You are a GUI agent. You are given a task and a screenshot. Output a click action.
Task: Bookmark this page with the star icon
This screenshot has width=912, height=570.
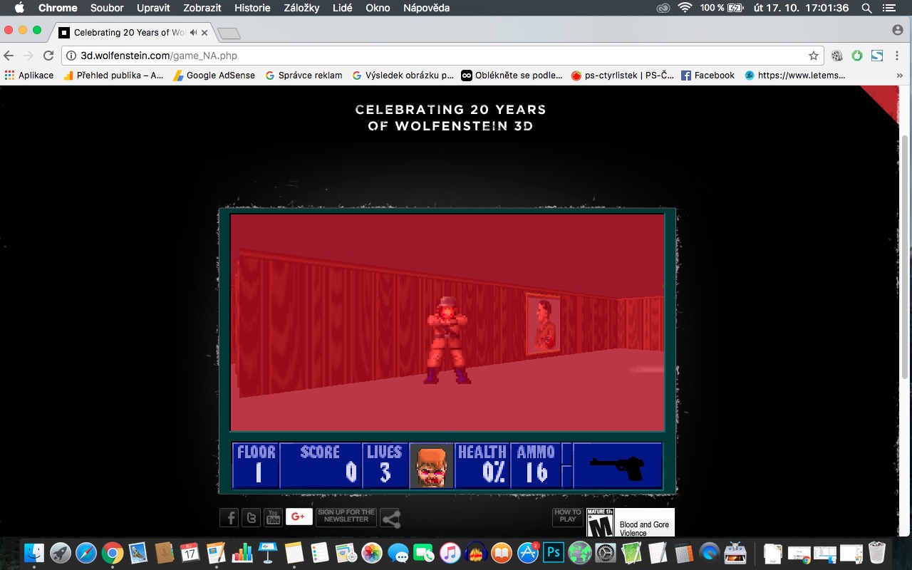pos(813,56)
